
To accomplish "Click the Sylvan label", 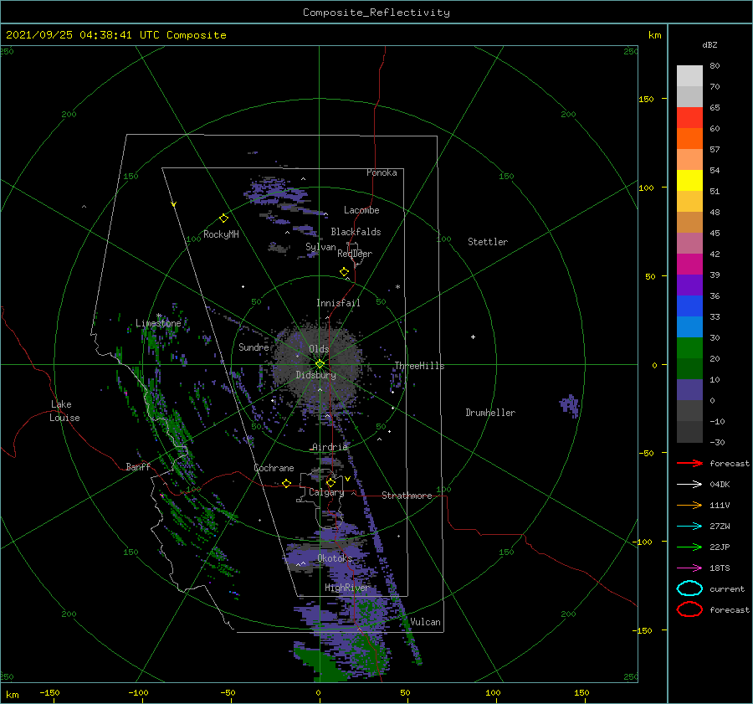I will [x=320, y=247].
